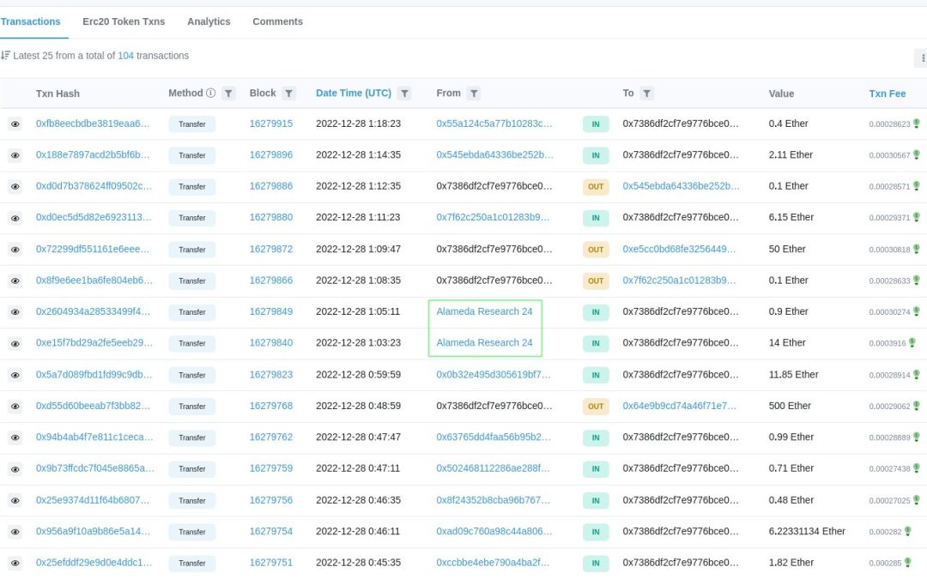This screenshot has height=579, width=927.
Task: Preview transaction 0xfb8eecbdbe3819eaa6 with eye icon
Action: pos(15,124)
